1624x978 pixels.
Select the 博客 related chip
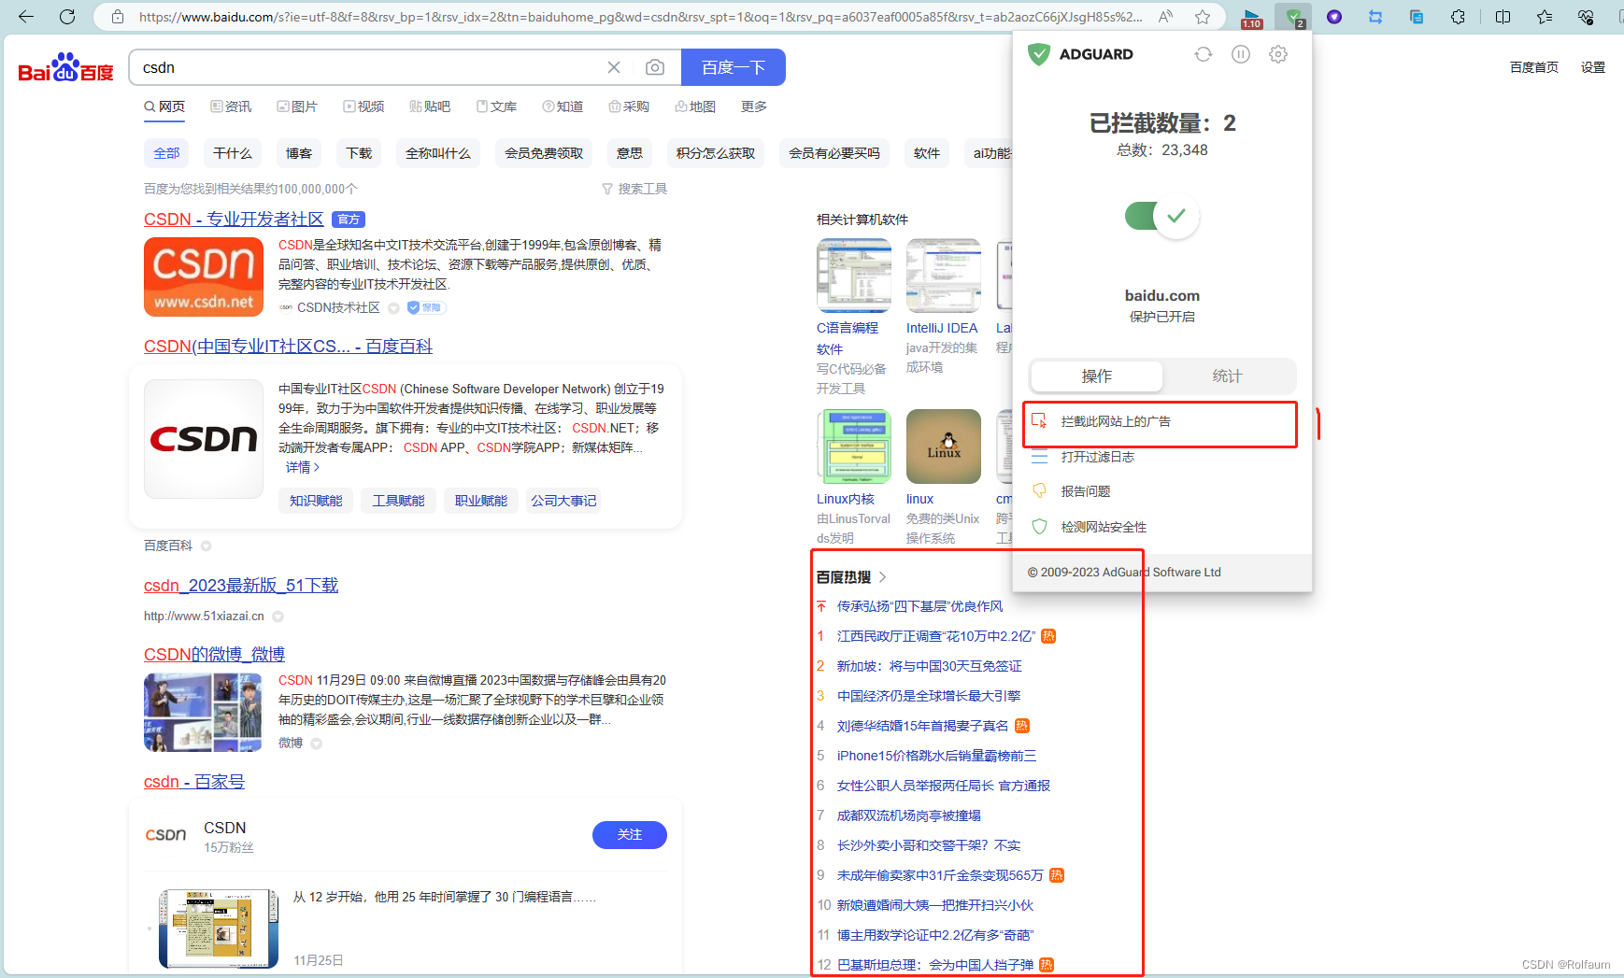click(x=299, y=153)
